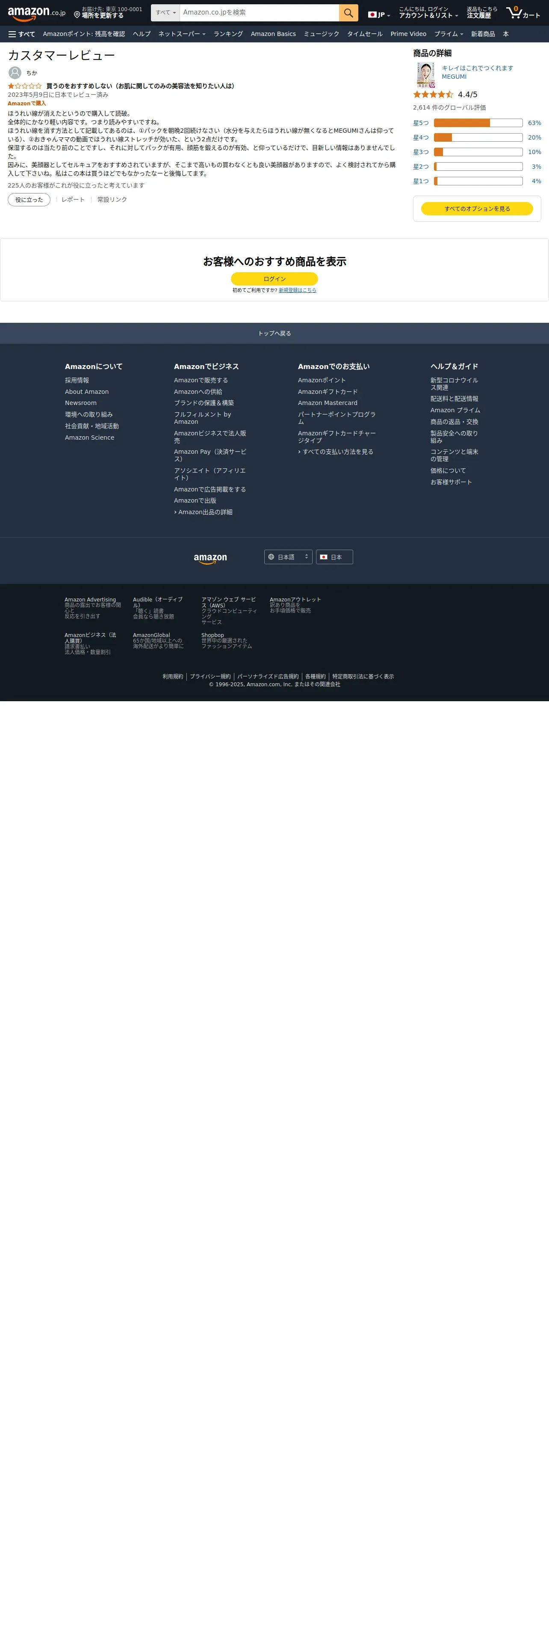Viewport: 549px width, 1649px height.
Task: Click the yellow ログイン button
Action: 274,279
